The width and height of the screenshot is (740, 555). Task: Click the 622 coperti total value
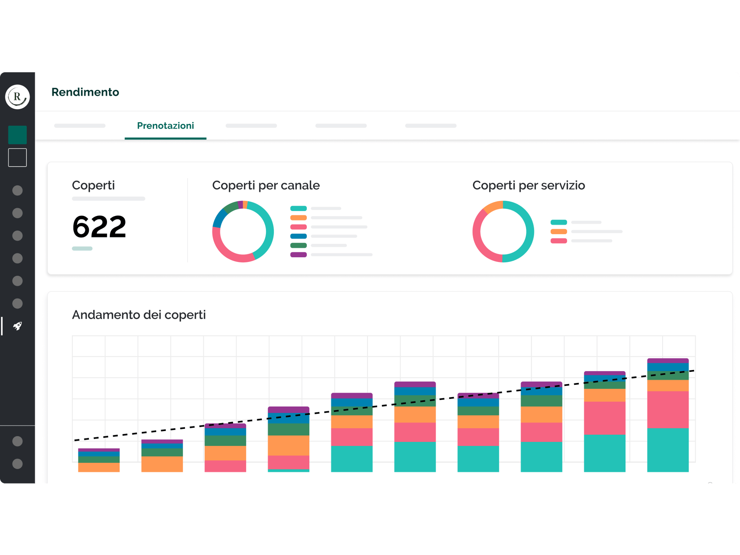click(99, 227)
